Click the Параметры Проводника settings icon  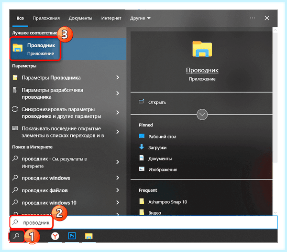click(15, 78)
